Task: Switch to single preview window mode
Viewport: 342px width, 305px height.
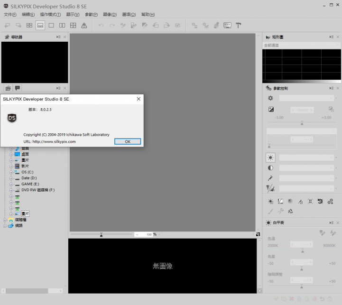Action: 51,25
